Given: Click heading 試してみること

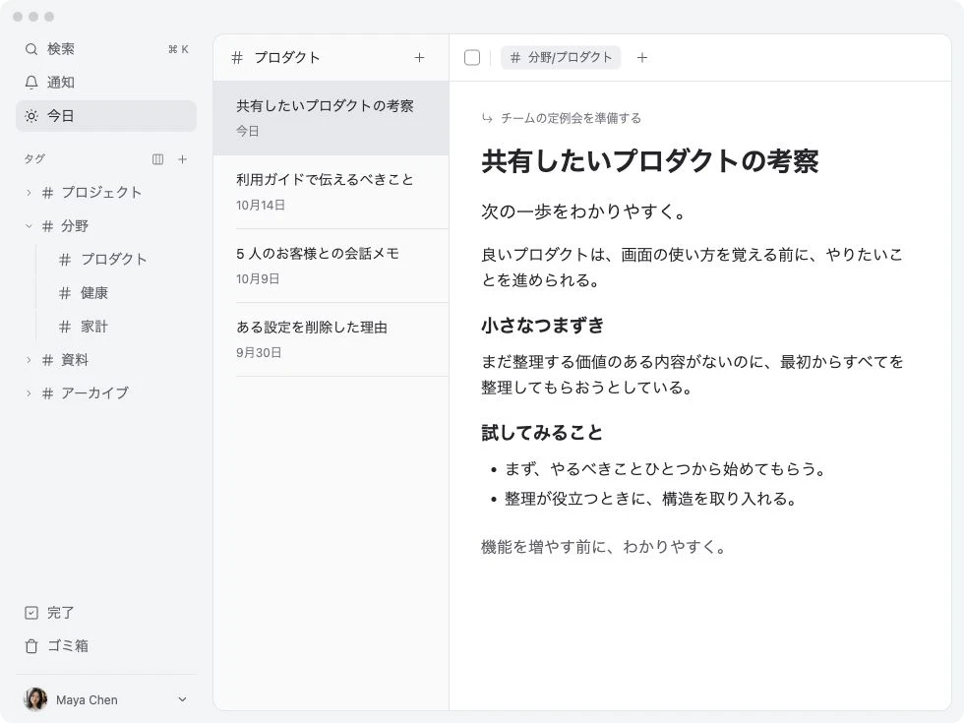Looking at the screenshot, I should (542, 432).
